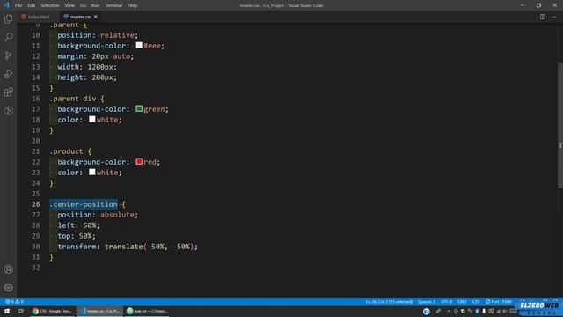The image size is (563, 317).
Task: Show hidden system tray icons chevron
Action: coord(449,311)
